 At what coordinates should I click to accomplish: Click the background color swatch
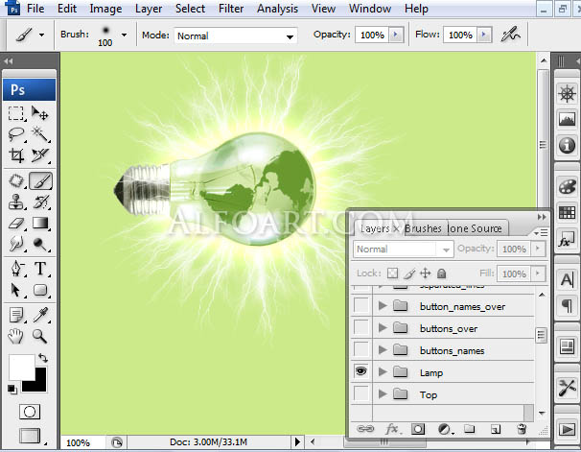click(x=39, y=384)
